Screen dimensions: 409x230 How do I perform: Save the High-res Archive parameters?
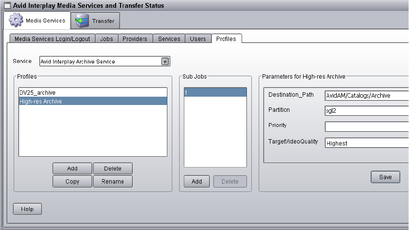click(385, 177)
